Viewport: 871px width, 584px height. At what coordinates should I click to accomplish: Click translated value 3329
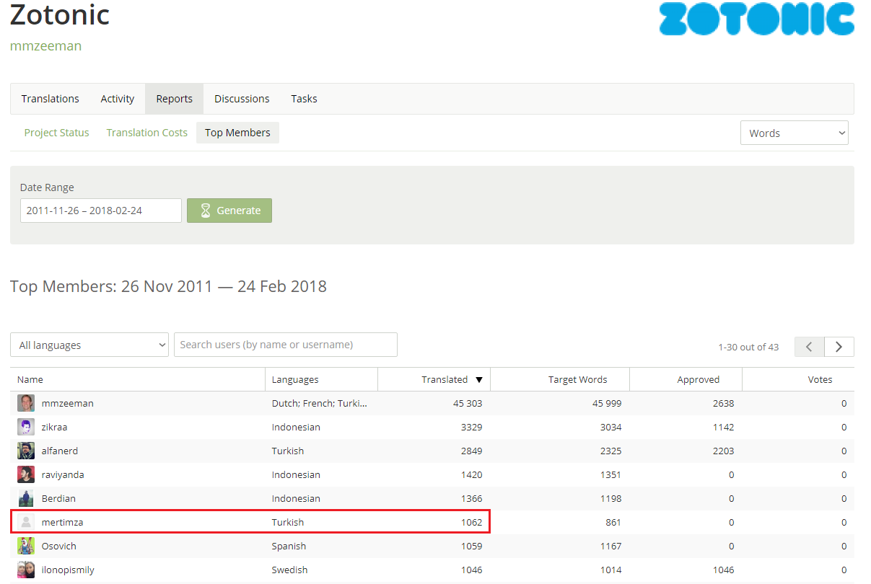(471, 427)
